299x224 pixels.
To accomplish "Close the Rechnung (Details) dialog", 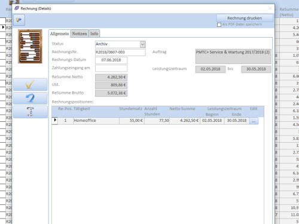I will point(270,8).
